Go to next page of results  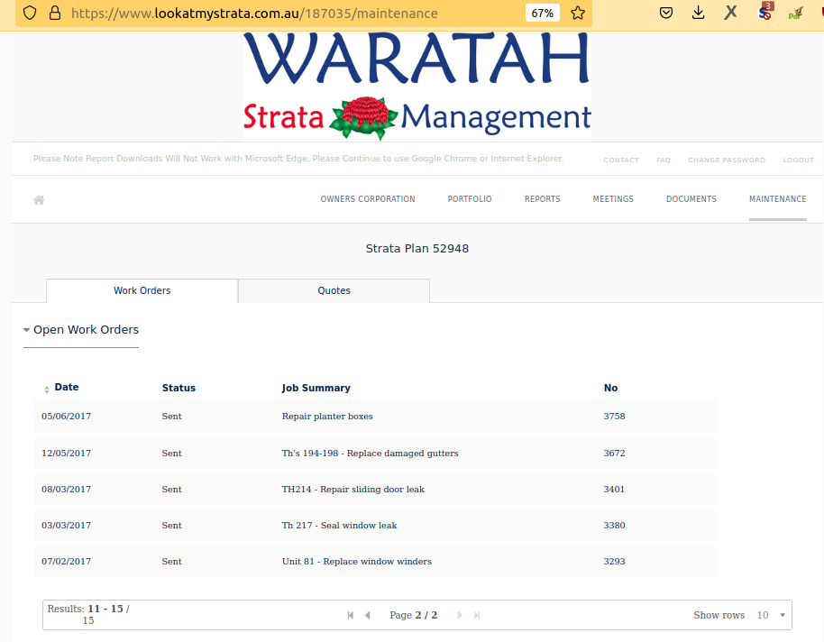coord(460,615)
